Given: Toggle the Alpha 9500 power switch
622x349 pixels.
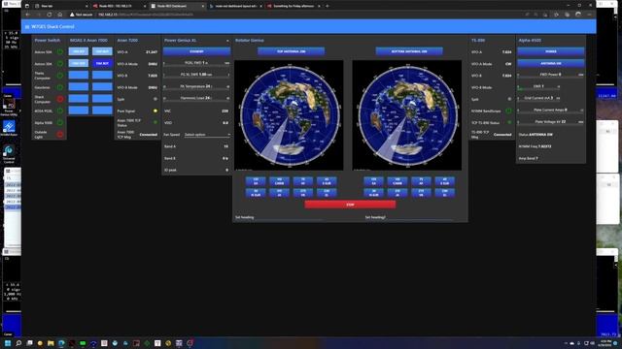Looking at the screenshot, I should click(60, 123).
